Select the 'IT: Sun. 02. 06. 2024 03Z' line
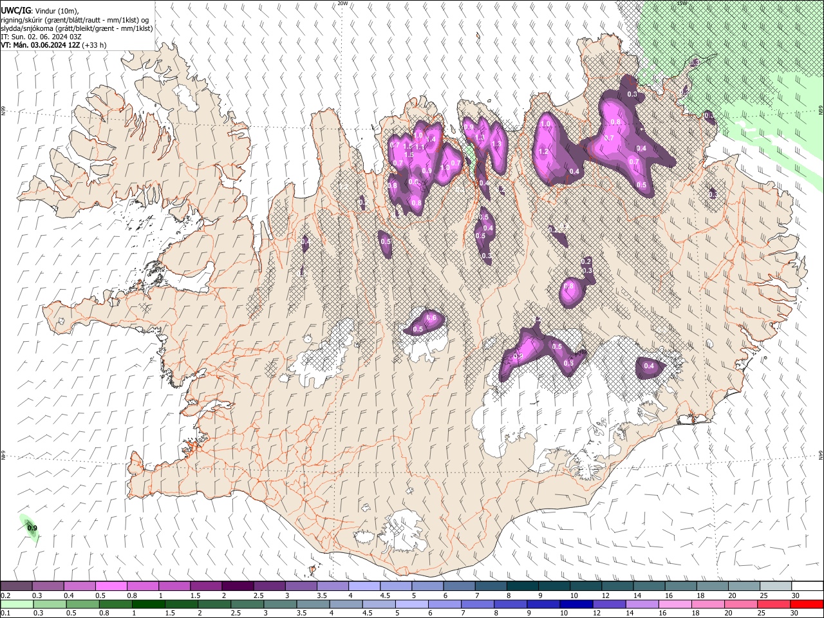 (x=41, y=37)
